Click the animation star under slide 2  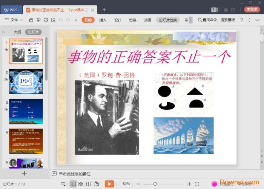(x=6, y=79)
